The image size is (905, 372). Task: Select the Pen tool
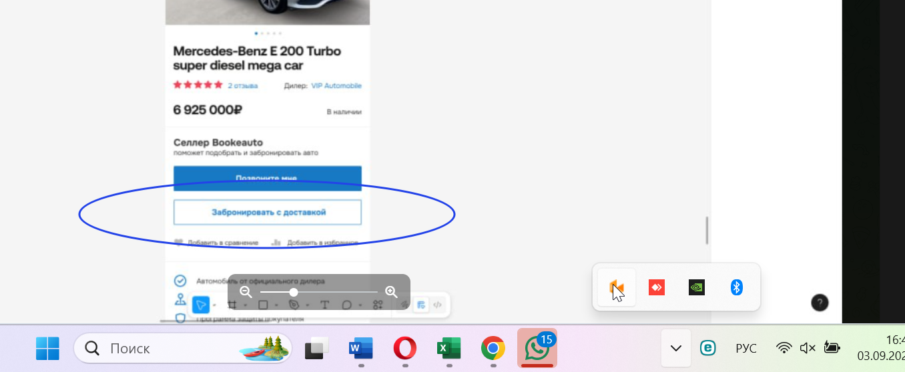coord(294,305)
